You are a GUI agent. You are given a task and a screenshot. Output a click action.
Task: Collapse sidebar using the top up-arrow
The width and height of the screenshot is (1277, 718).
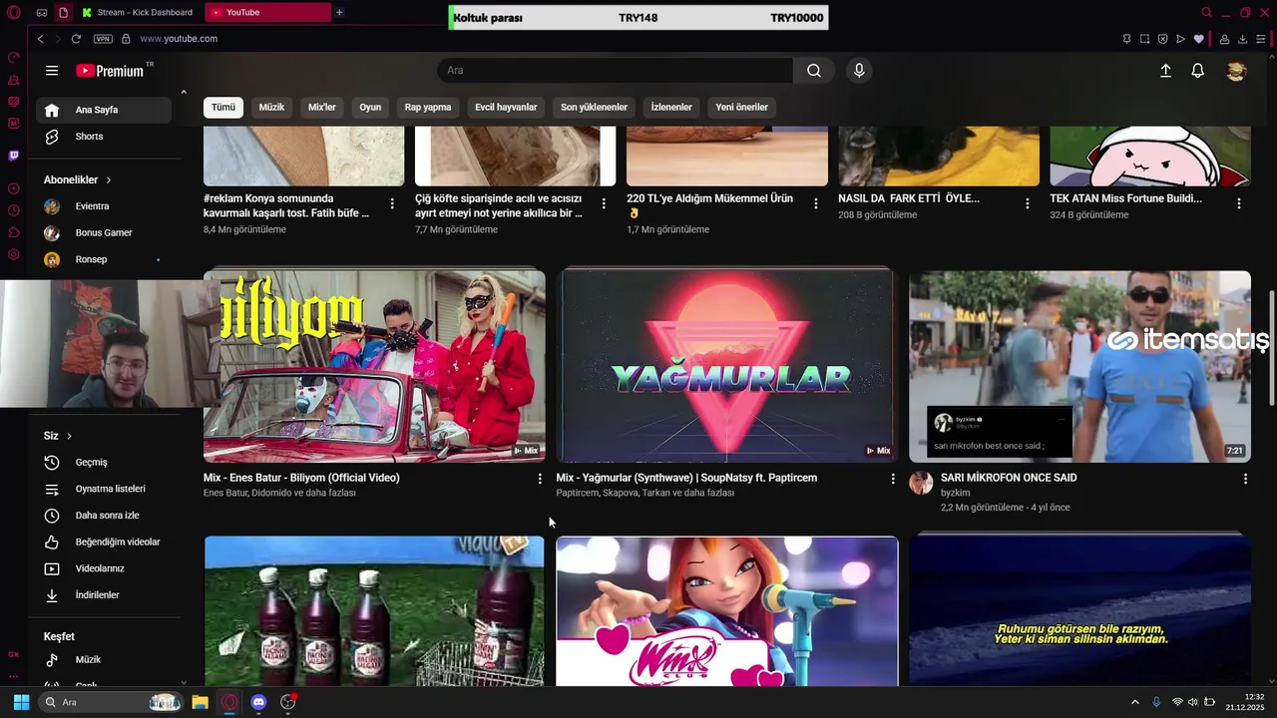[x=184, y=93]
